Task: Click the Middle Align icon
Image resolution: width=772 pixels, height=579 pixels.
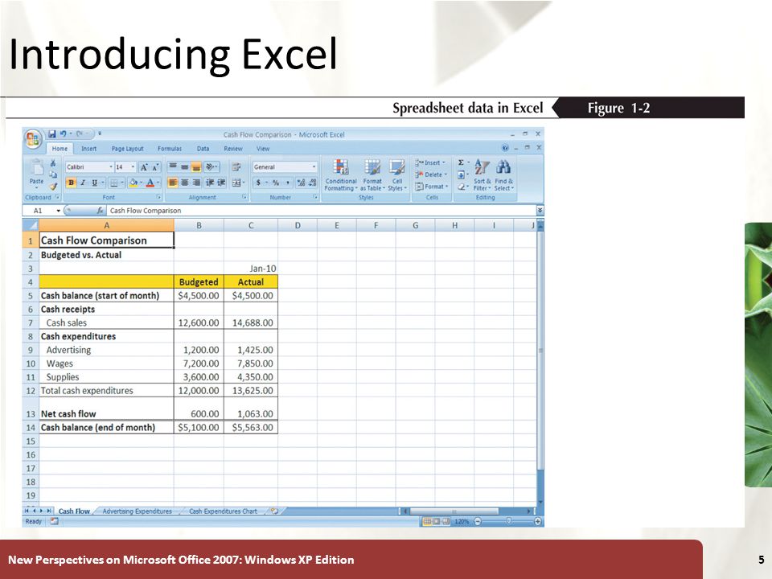Action: pyautogui.click(x=184, y=167)
